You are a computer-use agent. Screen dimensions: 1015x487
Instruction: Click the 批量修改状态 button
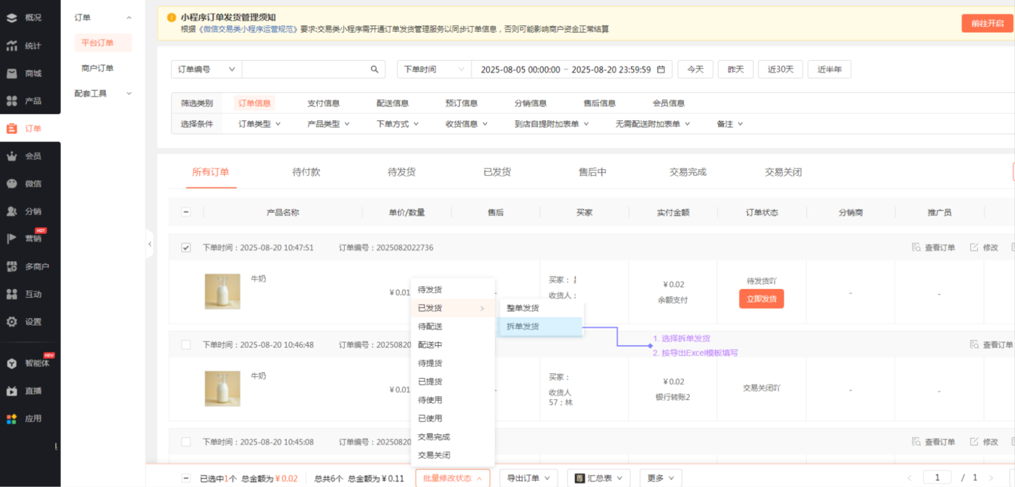452,478
